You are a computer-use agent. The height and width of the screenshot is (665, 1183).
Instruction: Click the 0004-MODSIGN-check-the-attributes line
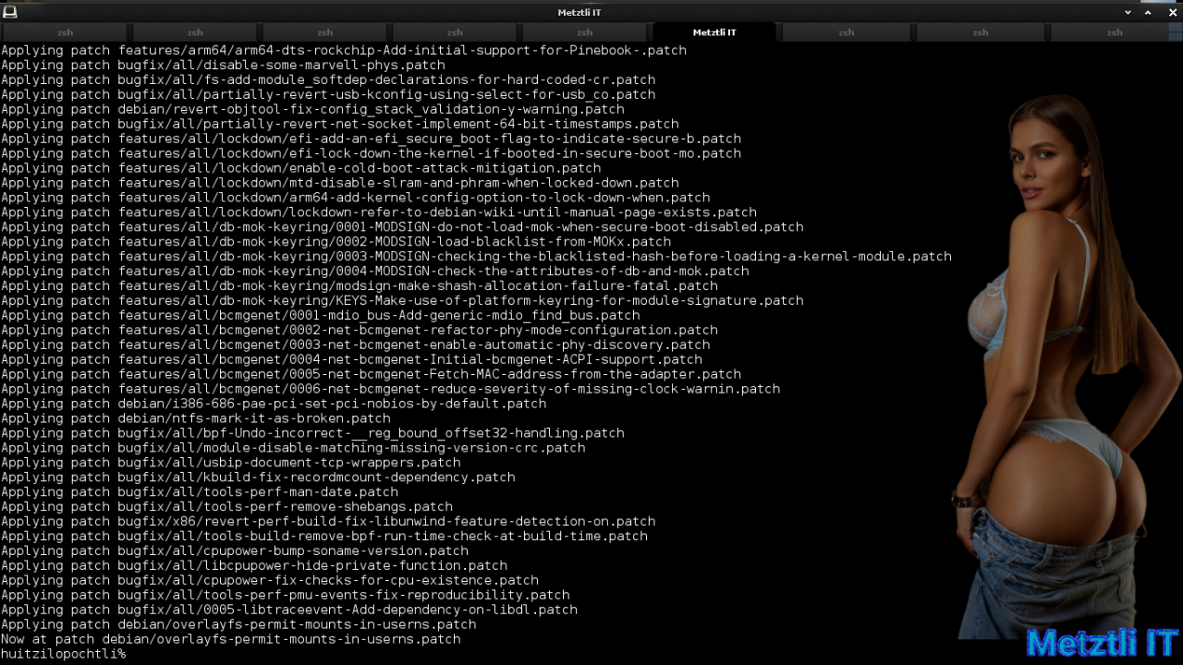point(375,272)
